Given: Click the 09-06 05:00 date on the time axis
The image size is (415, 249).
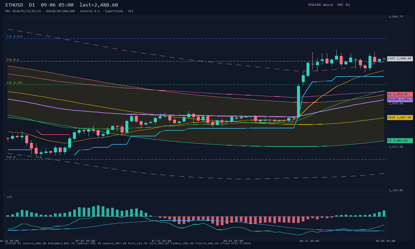Looking at the screenshot, I should 386,241.
